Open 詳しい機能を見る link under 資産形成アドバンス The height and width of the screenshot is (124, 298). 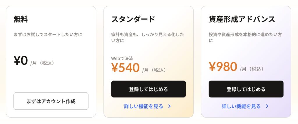point(241,106)
